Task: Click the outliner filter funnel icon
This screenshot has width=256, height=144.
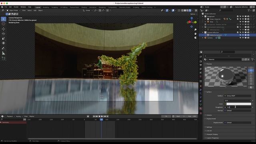Action: tap(249, 10)
